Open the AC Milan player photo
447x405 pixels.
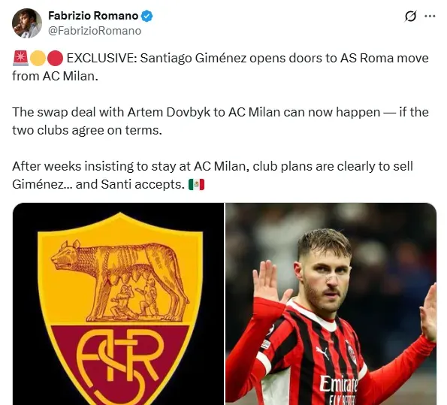(x=331, y=304)
